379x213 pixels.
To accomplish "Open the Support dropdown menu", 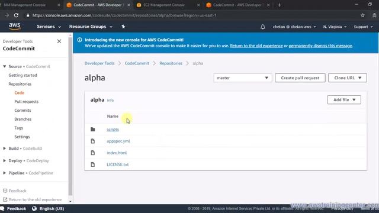I will click(363, 27).
